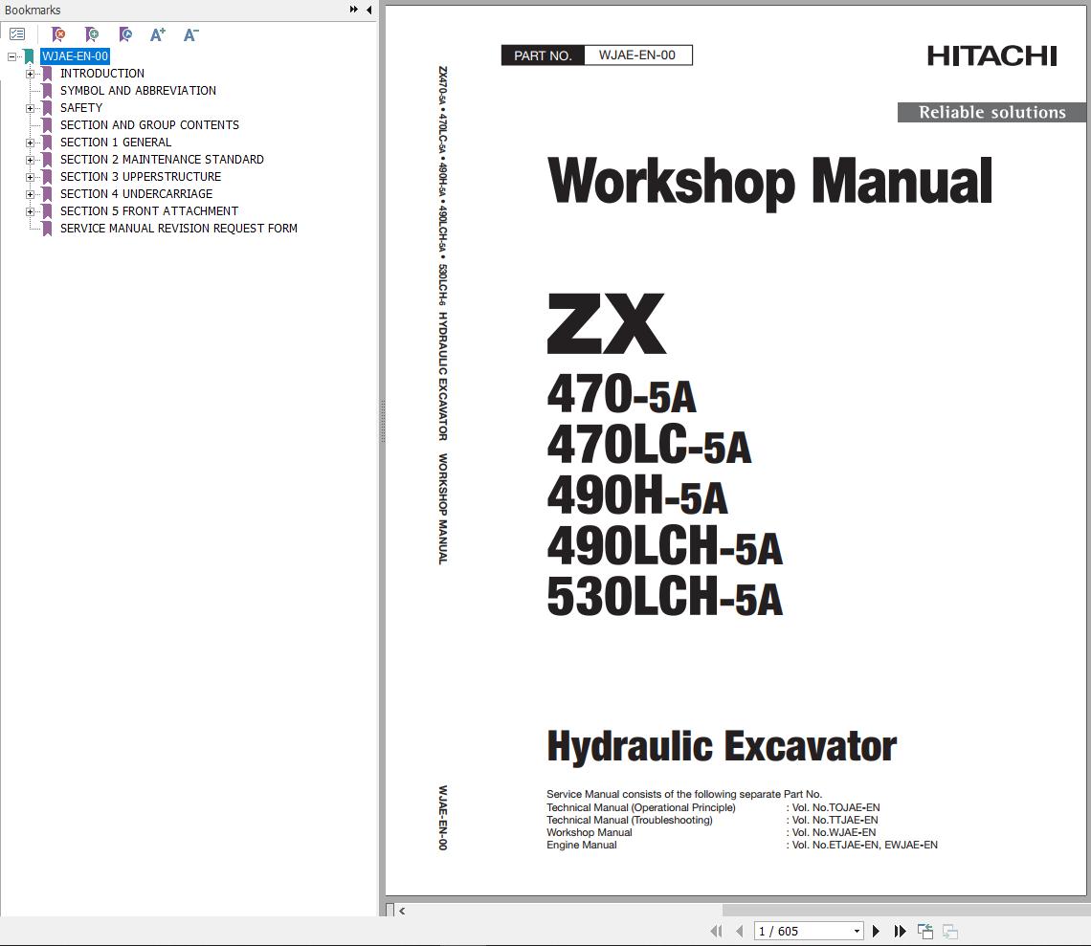
Task: Select the WJAE-EN-00 bookmark
Action: click(x=75, y=56)
